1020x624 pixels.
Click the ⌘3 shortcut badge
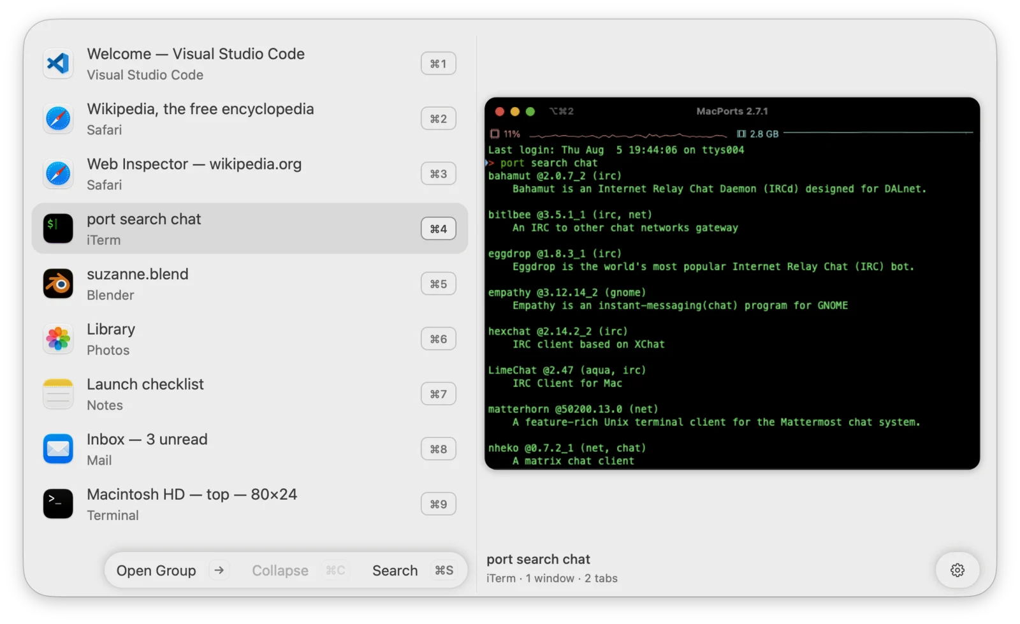pos(439,173)
